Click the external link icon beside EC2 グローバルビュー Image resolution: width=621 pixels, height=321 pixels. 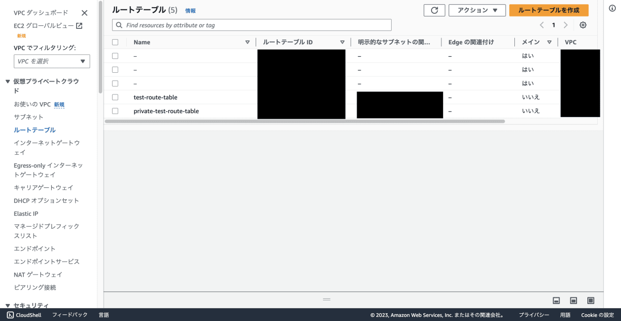79,26
